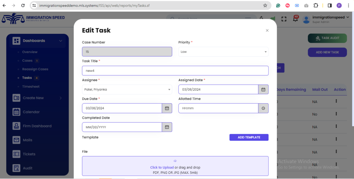Viewport: 354px width, 179px height.
Task: Close the Edit Task dialog
Action: [x=267, y=30]
